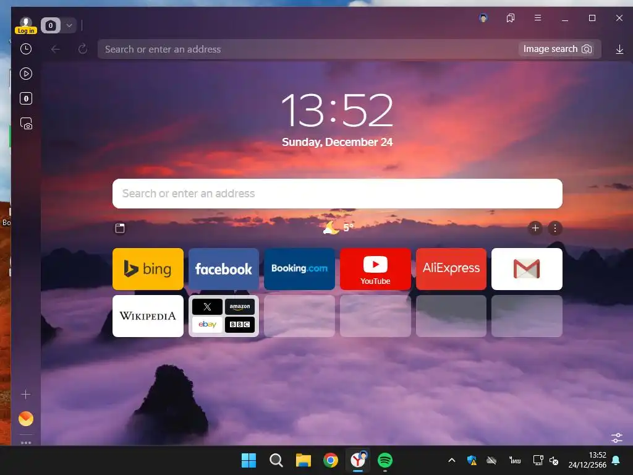Click the plus icon in sidebar

tap(25, 394)
